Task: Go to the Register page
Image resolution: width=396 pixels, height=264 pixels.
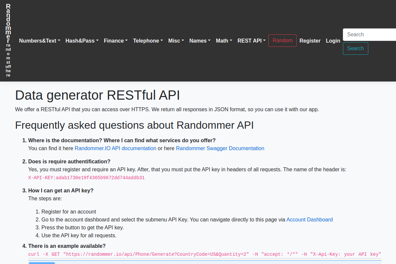Action: (x=310, y=41)
